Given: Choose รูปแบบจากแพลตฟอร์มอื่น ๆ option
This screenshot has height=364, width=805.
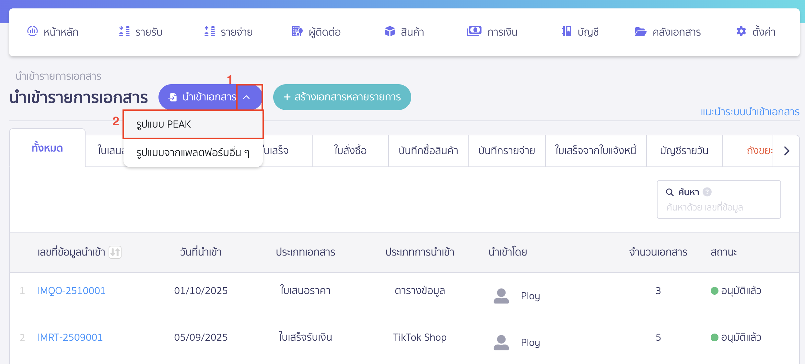Looking at the screenshot, I should [193, 154].
